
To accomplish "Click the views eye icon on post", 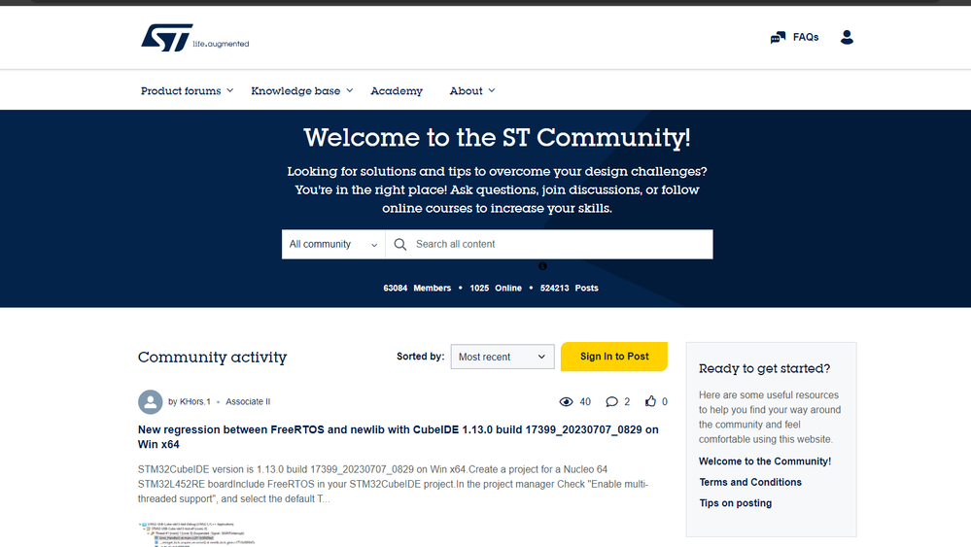I will pos(566,401).
